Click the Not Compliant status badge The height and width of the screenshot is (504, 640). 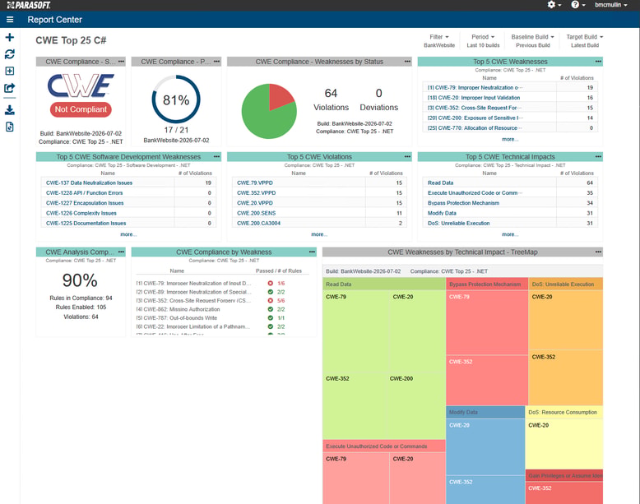click(x=81, y=109)
